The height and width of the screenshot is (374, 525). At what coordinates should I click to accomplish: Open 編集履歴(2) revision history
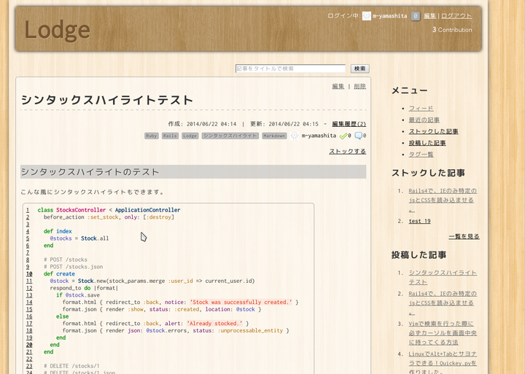click(349, 124)
